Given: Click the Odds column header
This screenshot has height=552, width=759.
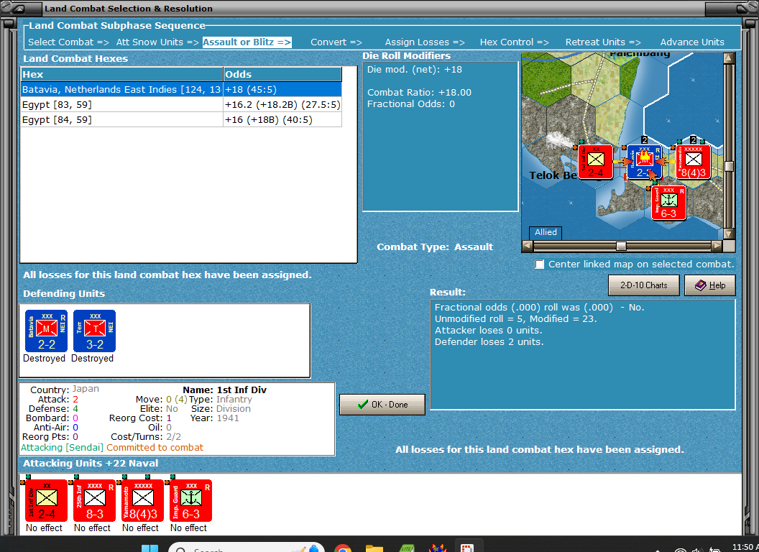Looking at the screenshot, I should click(x=282, y=74).
